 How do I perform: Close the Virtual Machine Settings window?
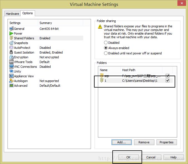[x=182, y=3]
